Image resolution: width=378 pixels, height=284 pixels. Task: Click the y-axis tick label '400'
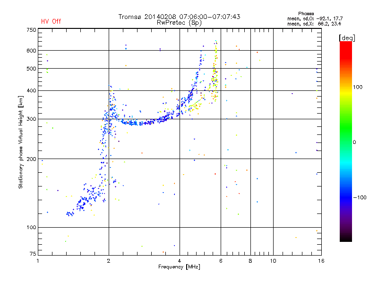point(31,91)
